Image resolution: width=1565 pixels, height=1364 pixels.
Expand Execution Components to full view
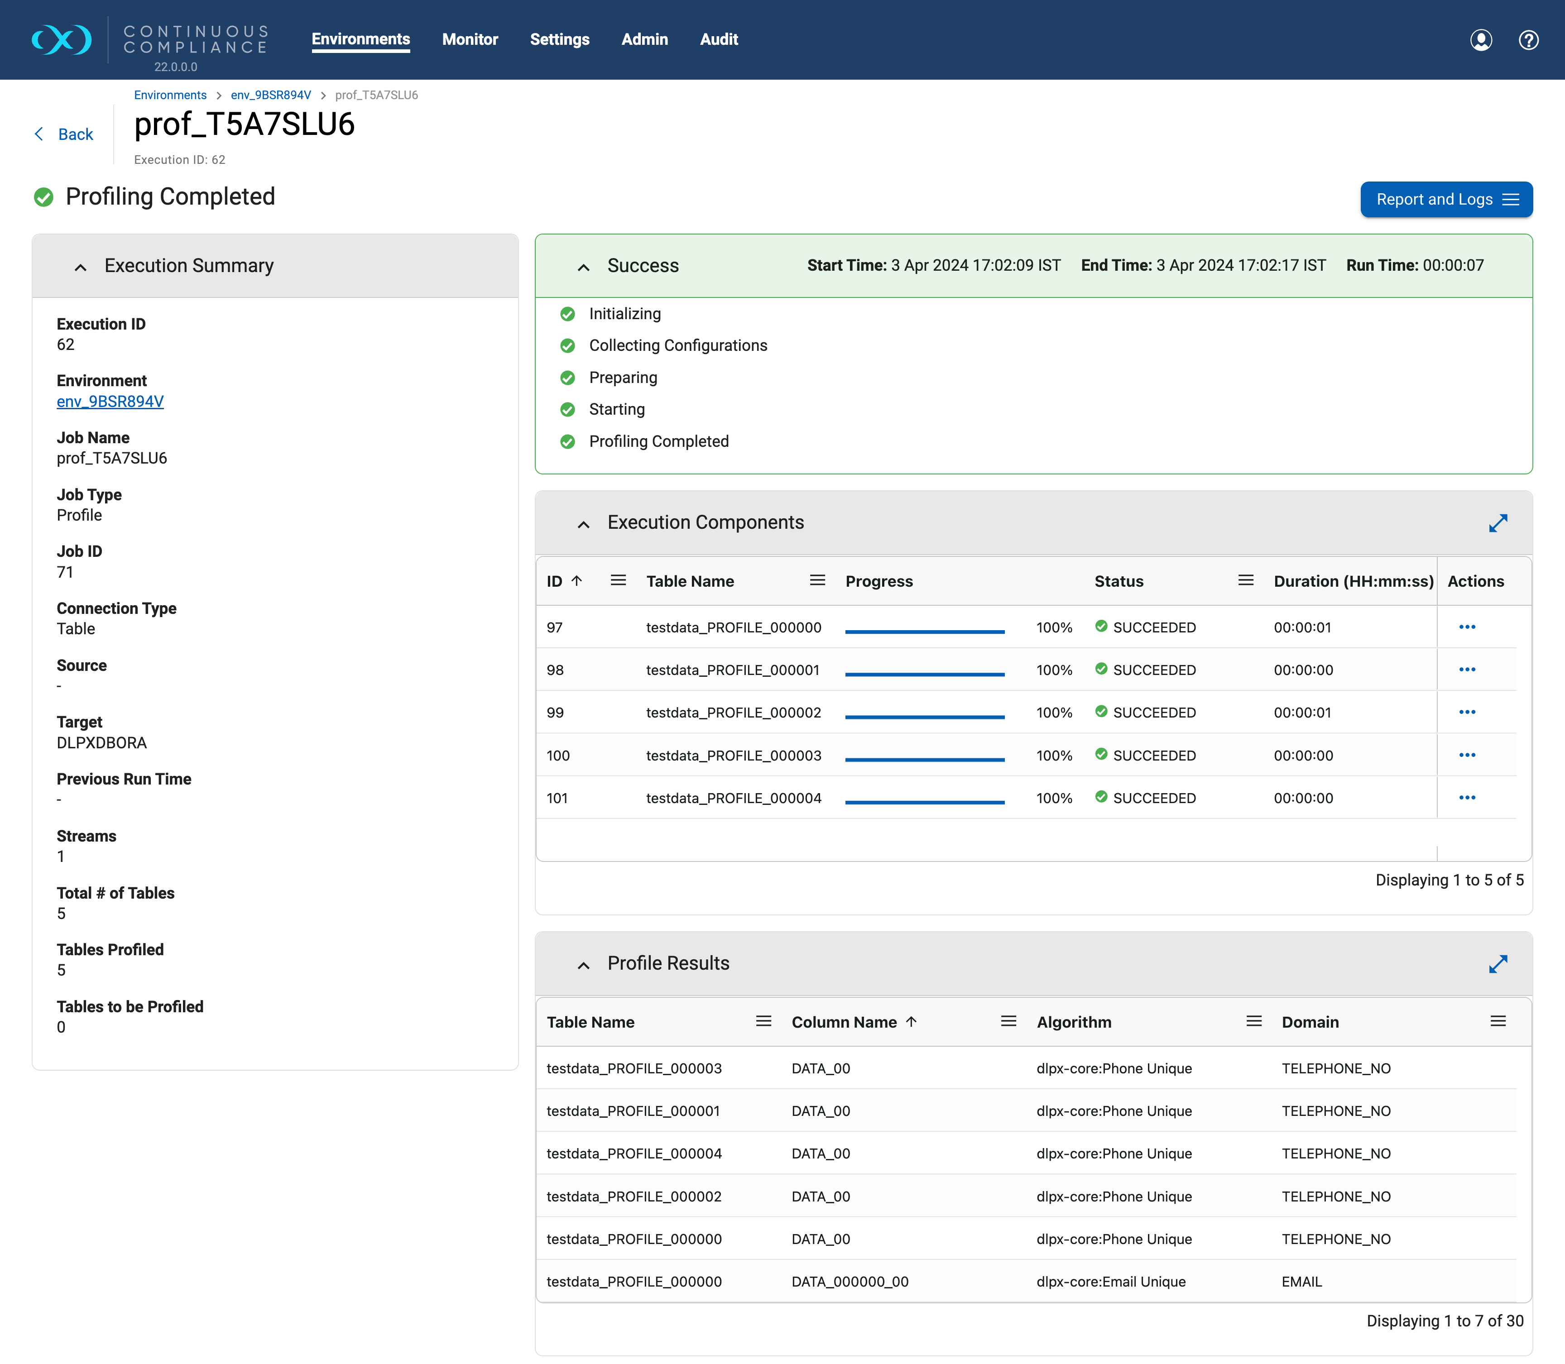[x=1497, y=523]
